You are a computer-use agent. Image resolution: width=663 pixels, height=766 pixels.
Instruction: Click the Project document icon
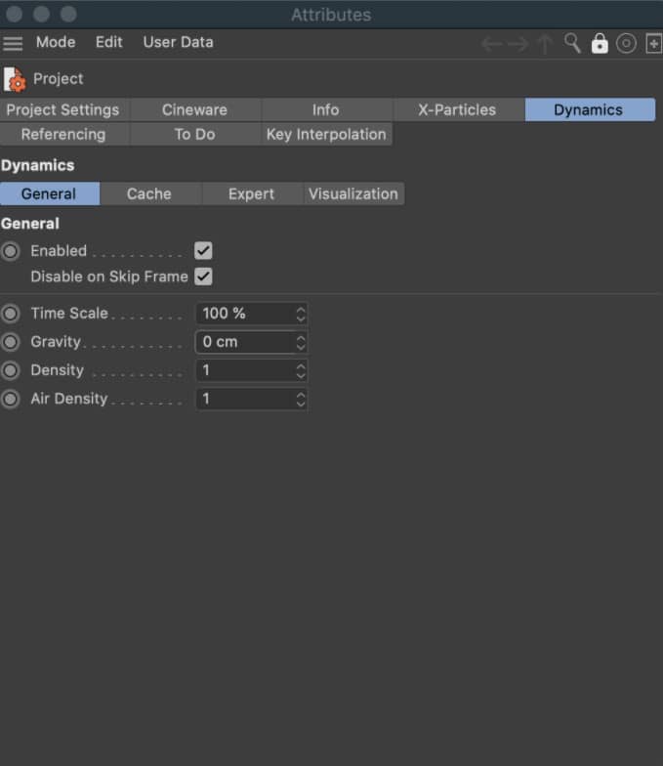point(15,78)
